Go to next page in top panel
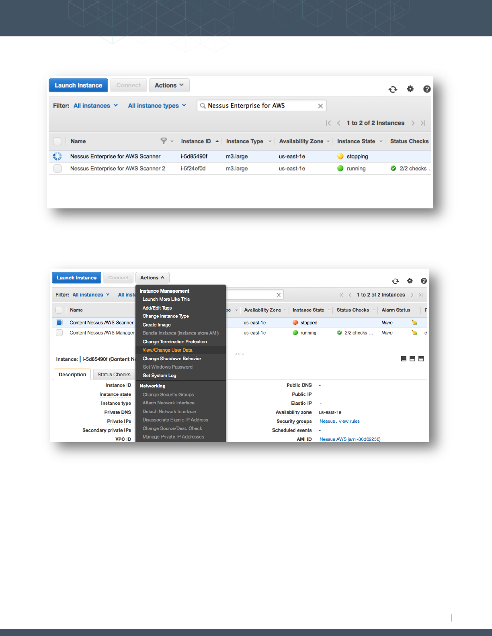The height and width of the screenshot is (636, 492). coord(413,123)
